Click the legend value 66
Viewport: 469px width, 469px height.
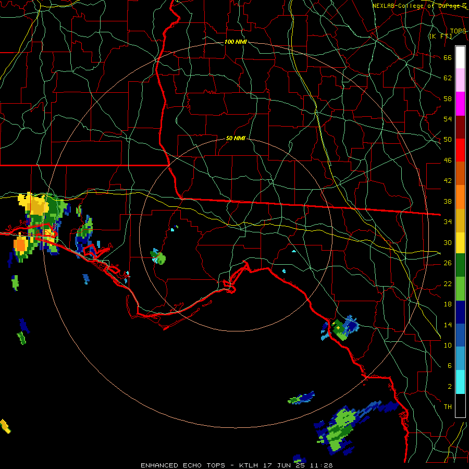[448, 57]
